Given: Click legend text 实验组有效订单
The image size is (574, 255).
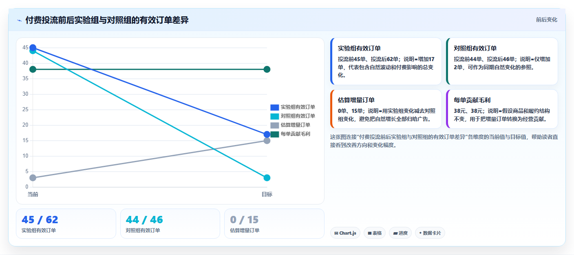Looking at the screenshot, I should coord(298,107).
